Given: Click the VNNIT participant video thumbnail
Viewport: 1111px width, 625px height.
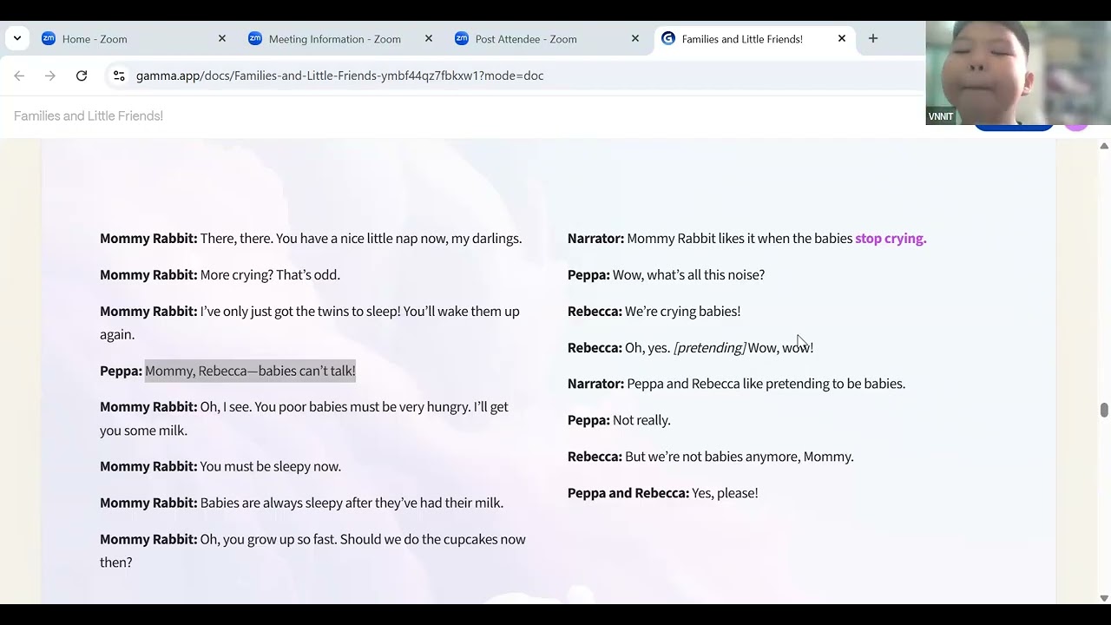Looking at the screenshot, I should (1018, 73).
